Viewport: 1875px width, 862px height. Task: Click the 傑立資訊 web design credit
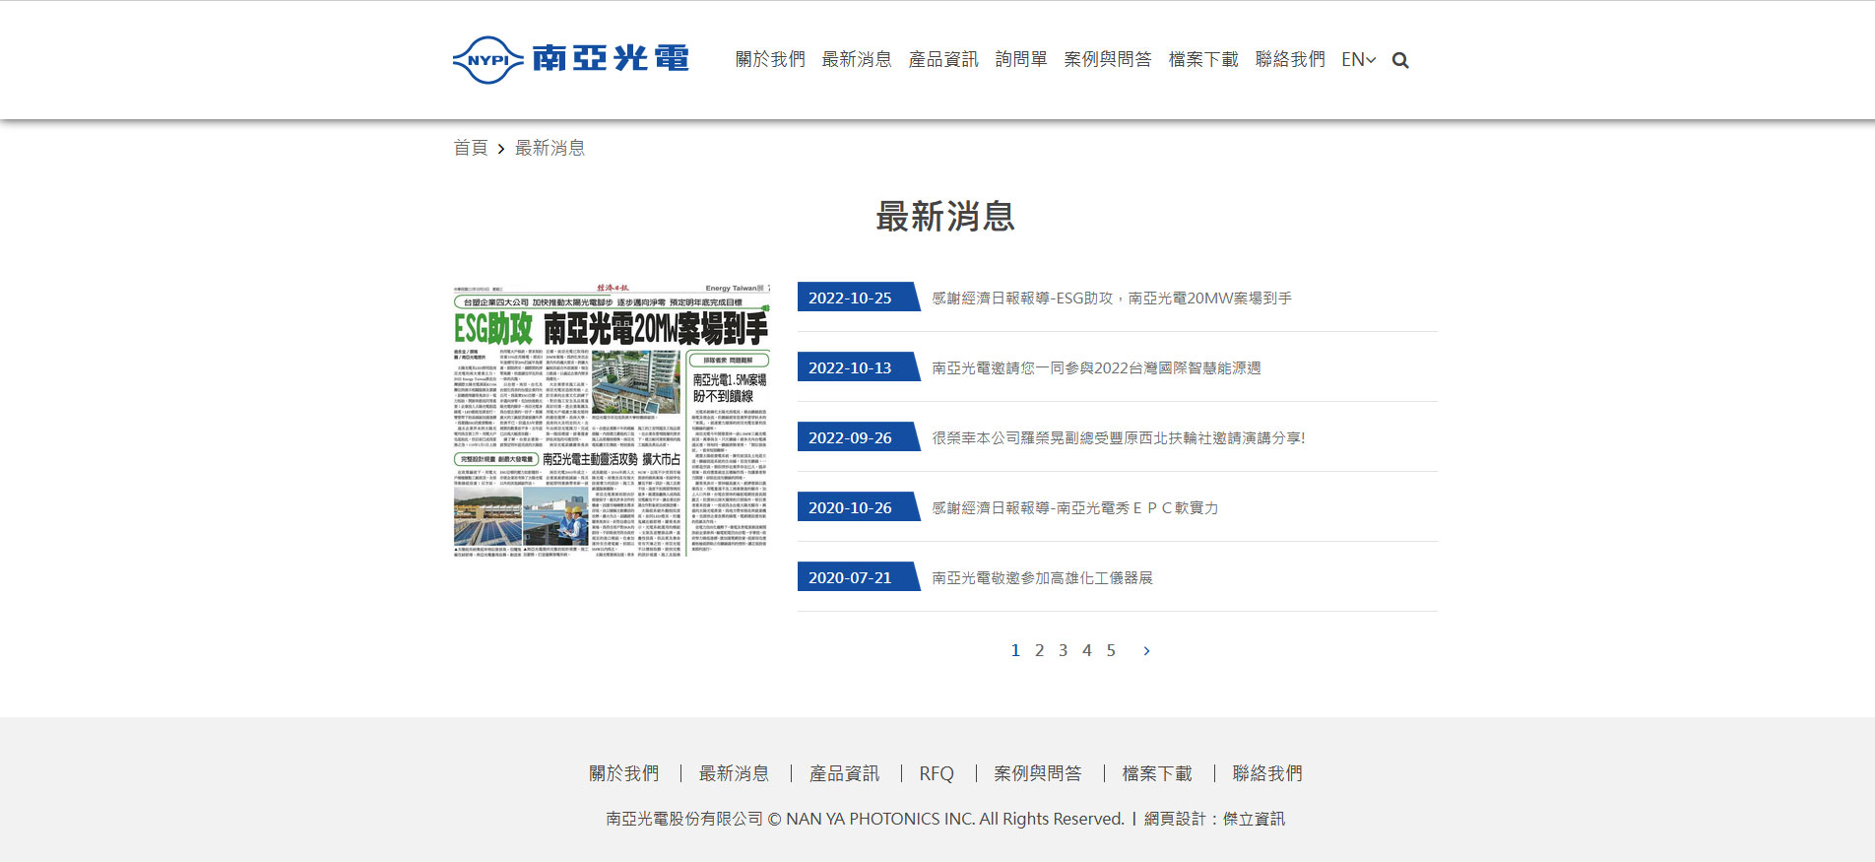(1254, 819)
